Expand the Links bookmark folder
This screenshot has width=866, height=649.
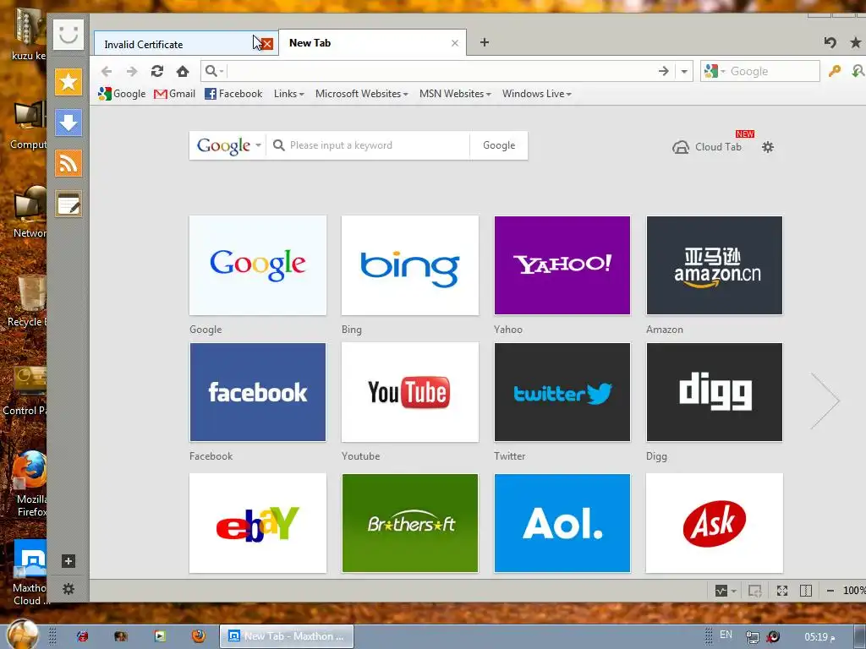pyautogui.click(x=289, y=94)
